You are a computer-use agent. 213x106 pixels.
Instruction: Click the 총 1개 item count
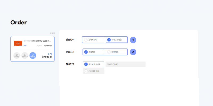(x=52, y=33)
